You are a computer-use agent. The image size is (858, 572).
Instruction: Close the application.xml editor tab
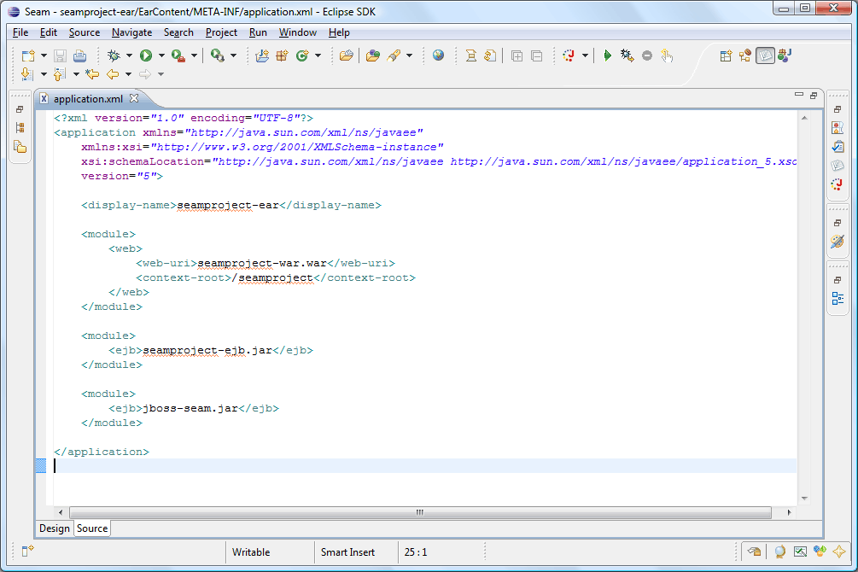point(134,98)
